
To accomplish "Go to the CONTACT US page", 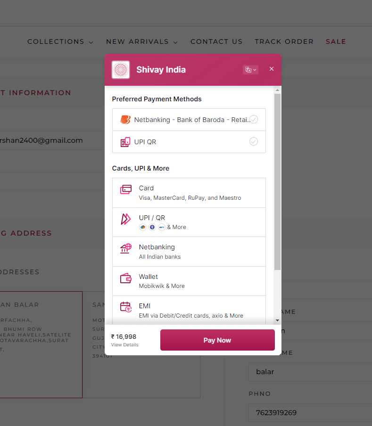I will 216,41.
